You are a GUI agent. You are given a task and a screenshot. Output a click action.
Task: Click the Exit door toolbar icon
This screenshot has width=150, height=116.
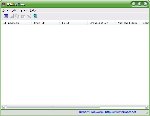click(x=35, y=16)
